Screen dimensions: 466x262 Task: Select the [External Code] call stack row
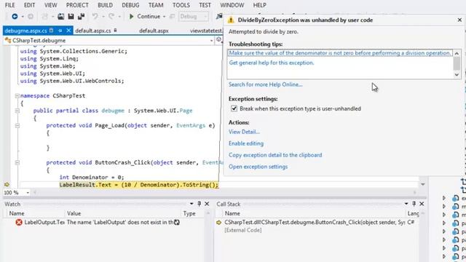click(243, 230)
